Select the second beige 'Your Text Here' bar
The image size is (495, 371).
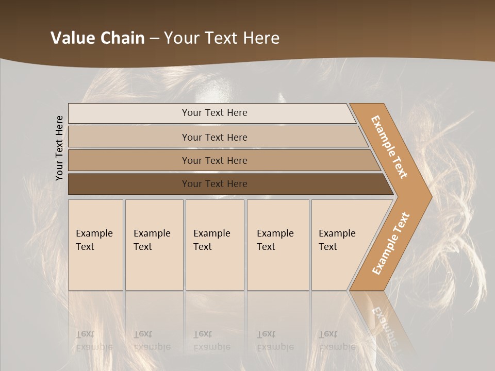click(x=218, y=137)
